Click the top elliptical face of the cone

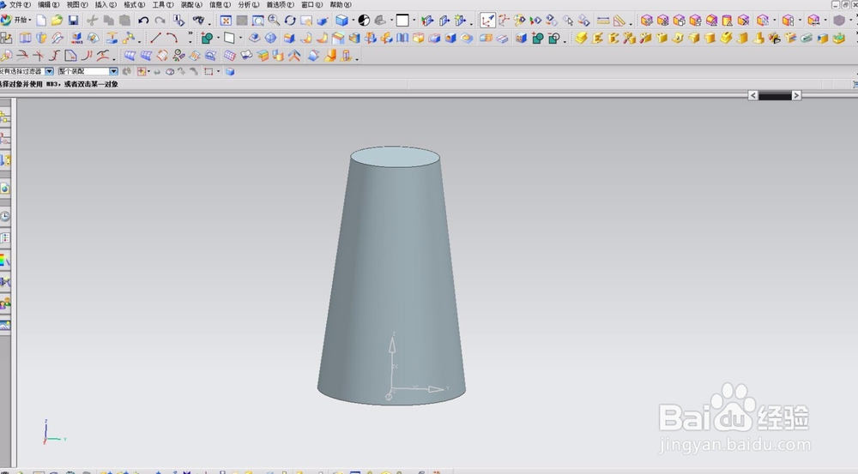tap(395, 157)
